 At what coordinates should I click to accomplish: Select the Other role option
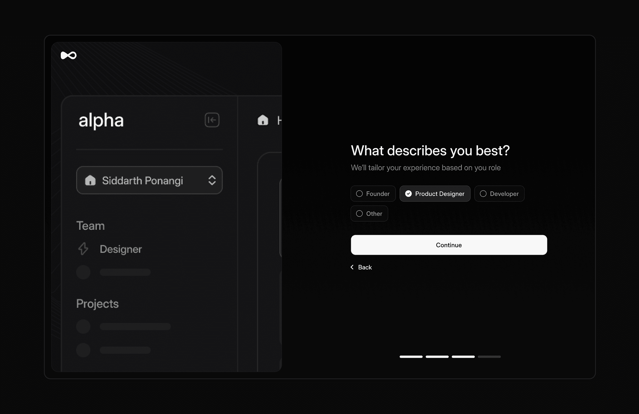coord(369,213)
